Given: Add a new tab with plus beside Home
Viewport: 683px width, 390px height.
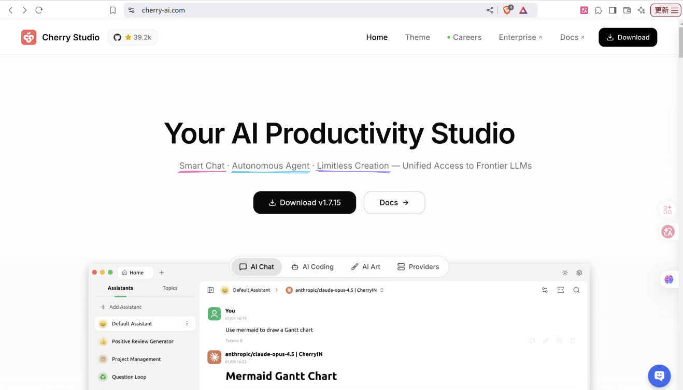Looking at the screenshot, I should pyautogui.click(x=162, y=273).
